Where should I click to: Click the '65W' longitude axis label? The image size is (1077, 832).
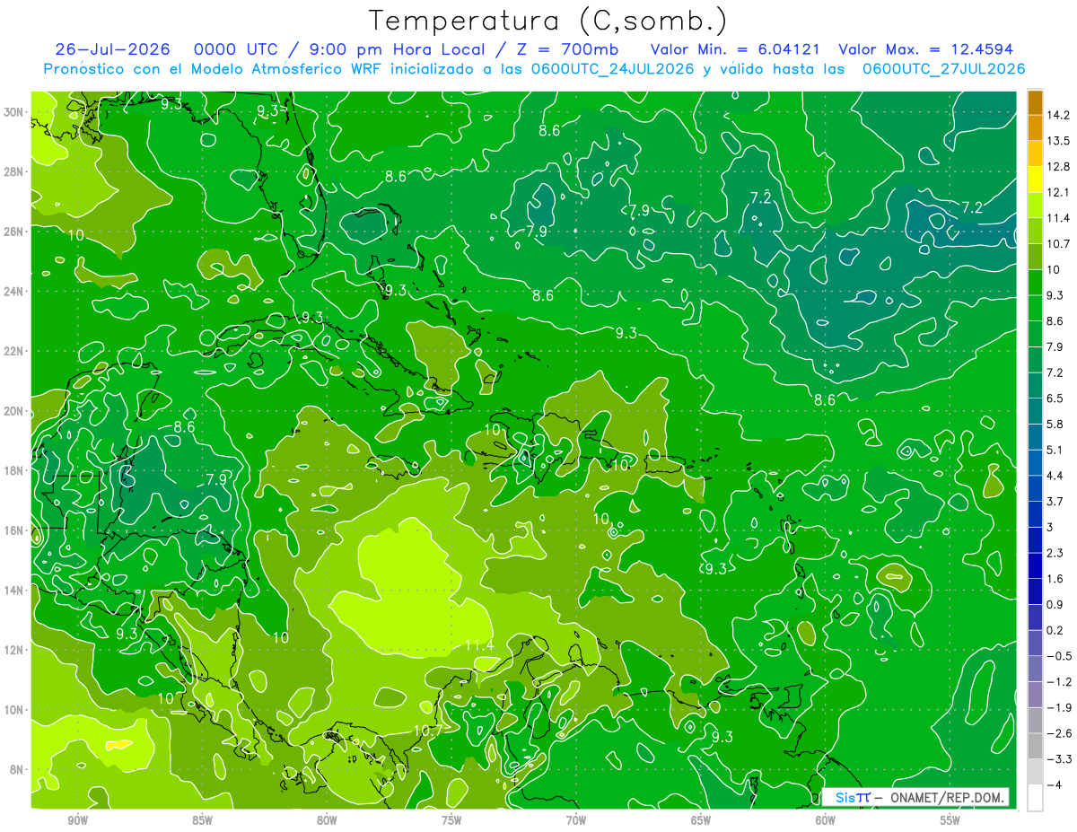(701, 821)
